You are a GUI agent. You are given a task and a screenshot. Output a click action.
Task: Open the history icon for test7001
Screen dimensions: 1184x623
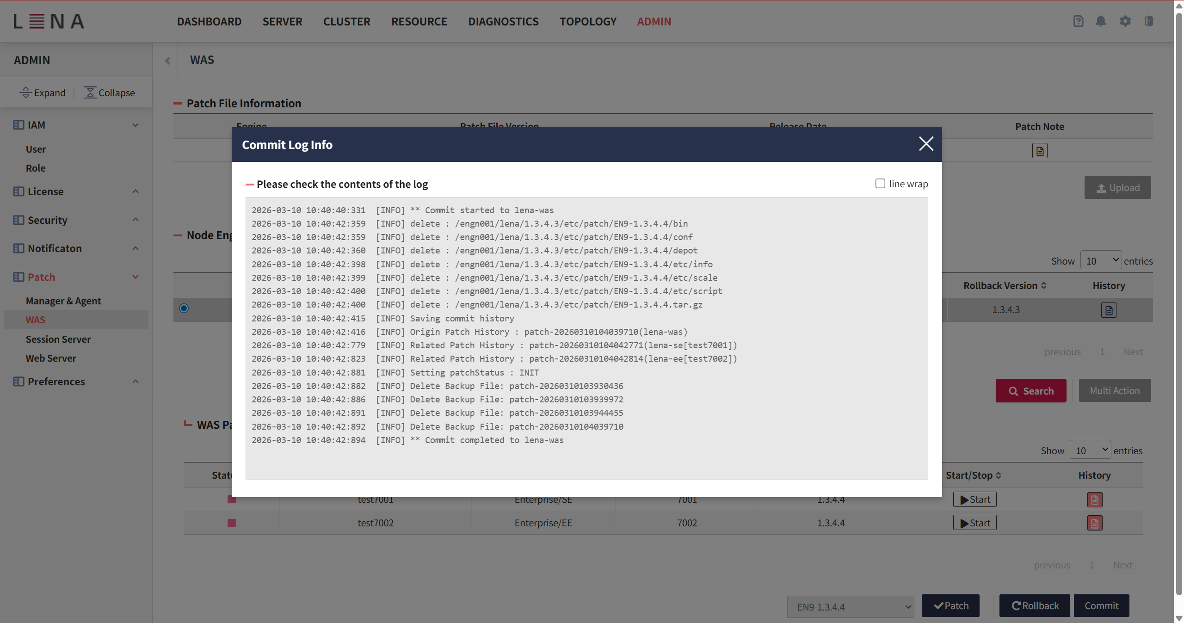click(1094, 500)
